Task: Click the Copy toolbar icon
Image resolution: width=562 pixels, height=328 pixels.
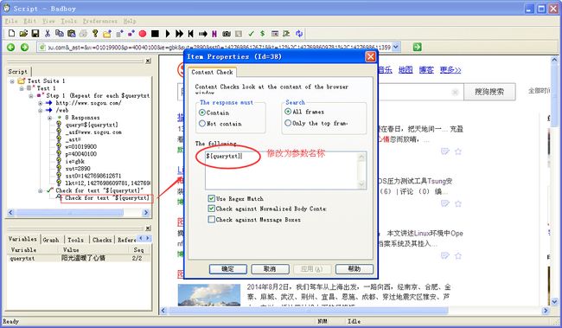Action: (59, 34)
